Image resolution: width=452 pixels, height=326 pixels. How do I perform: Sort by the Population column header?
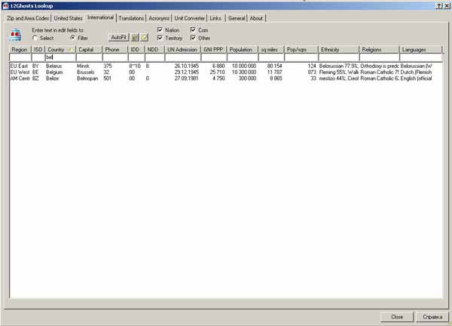pos(243,50)
